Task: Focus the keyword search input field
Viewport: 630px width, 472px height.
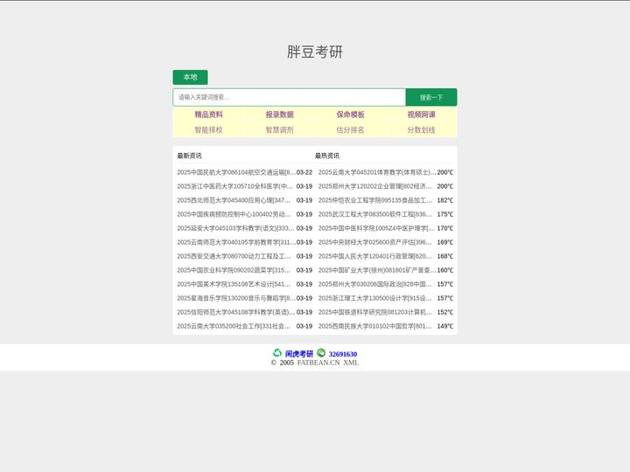Action: click(290, 97)
